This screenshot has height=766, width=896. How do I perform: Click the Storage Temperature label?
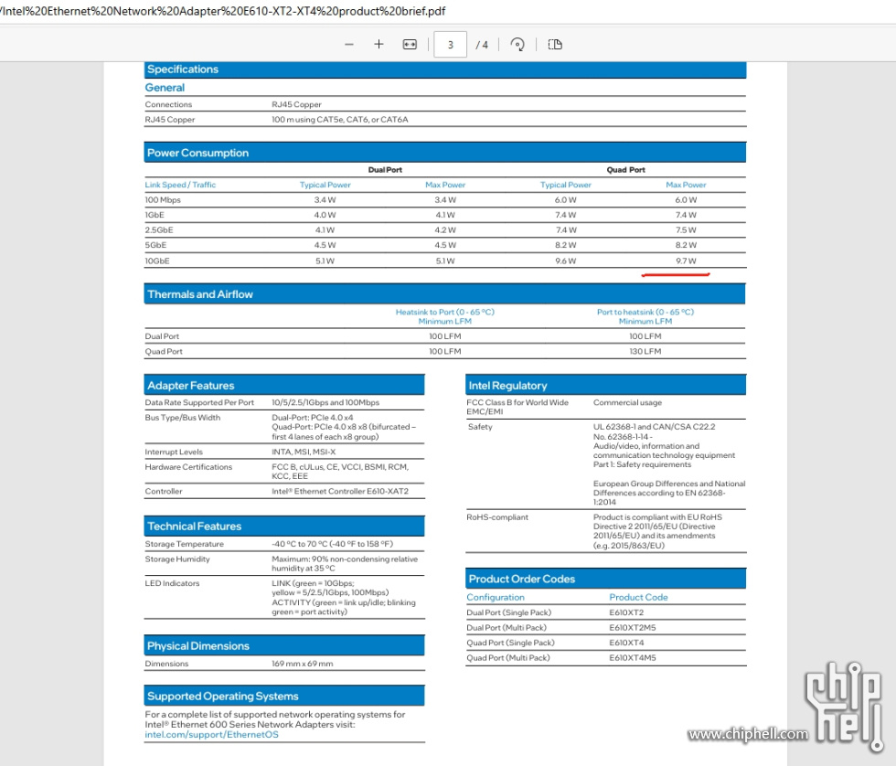pyautogui.click(x=184, y=545)
